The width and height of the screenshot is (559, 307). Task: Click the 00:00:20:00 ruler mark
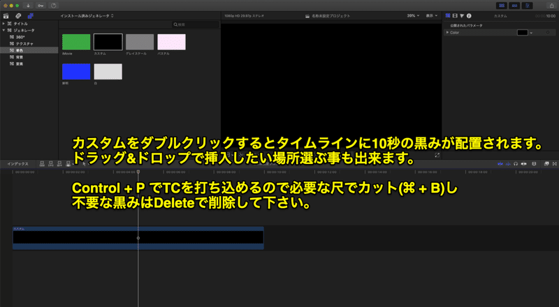[528, 172]
